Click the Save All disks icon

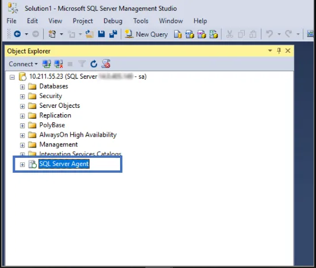pyautogui.click(x=113, y=34)
